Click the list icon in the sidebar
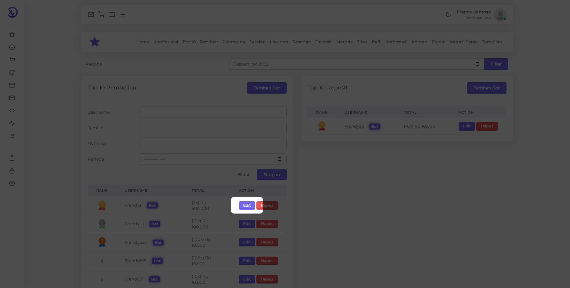570x288 pixels. pyautogui.click(x=12, y=136)
